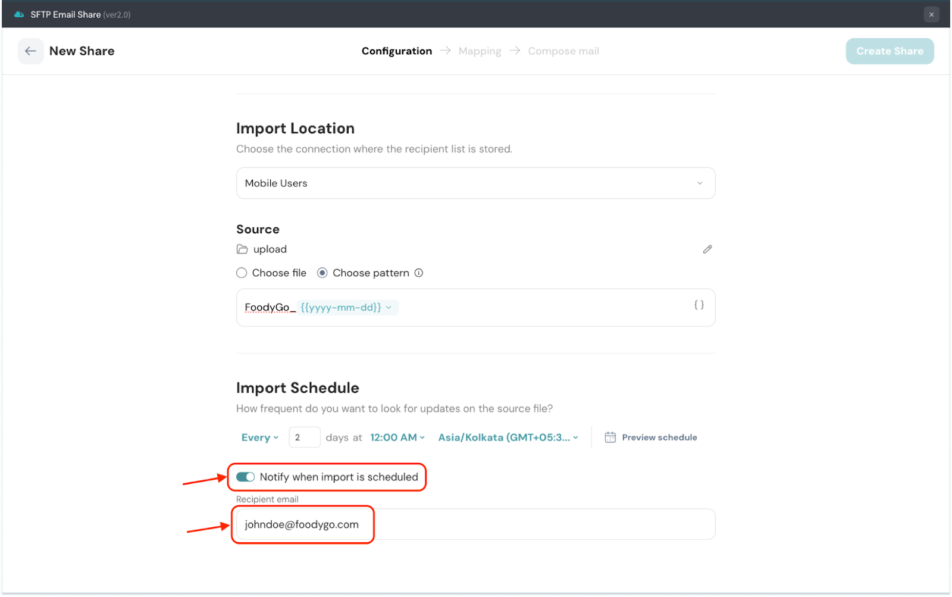Go to the Compose mail step
The height and width of the screenshot is (597, 952).
coord(563,51)
